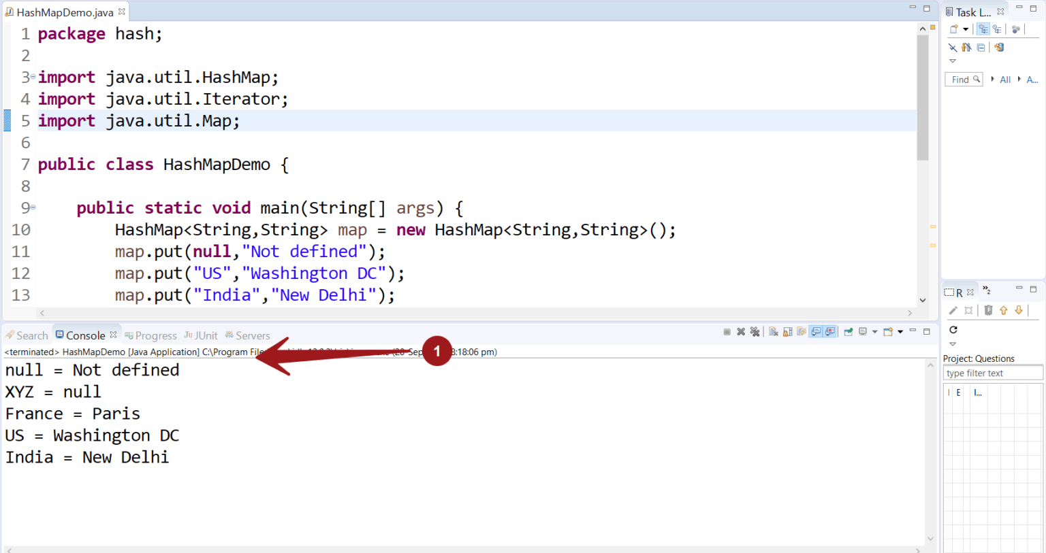Enable Scroll Lock in the Console
The image size is (1046, 553).
pyautogui.click(x=787, y=331)
